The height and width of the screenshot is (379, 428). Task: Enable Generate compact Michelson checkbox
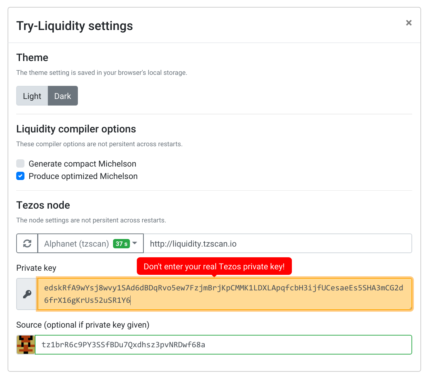[20, 163]
